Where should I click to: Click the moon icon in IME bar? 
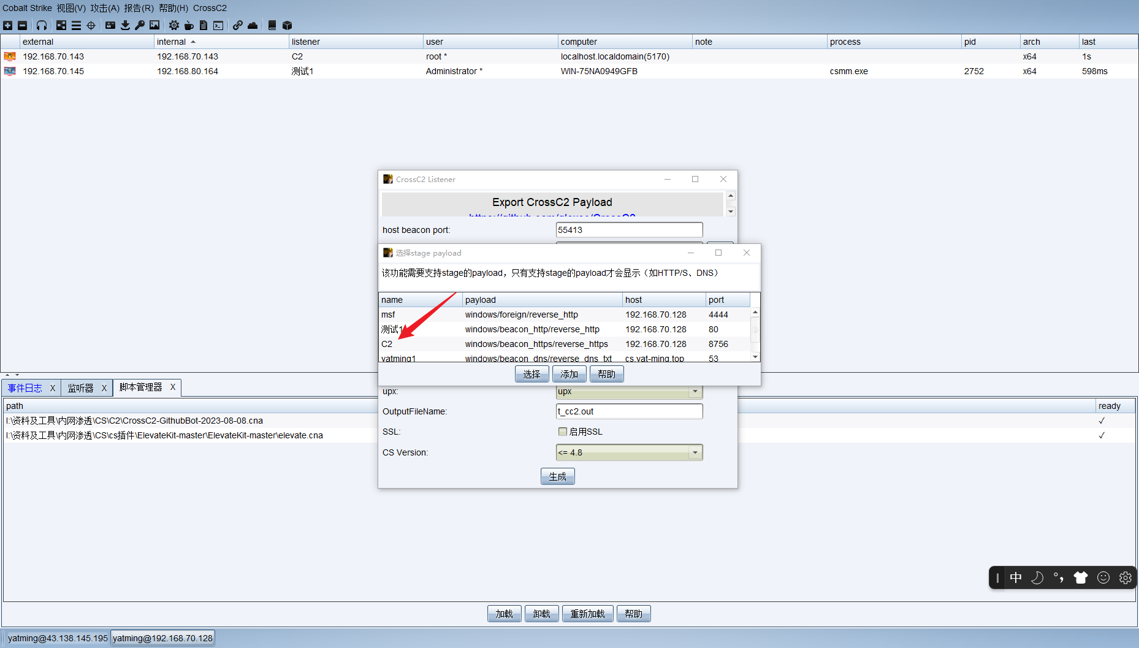coord(1037,577)
